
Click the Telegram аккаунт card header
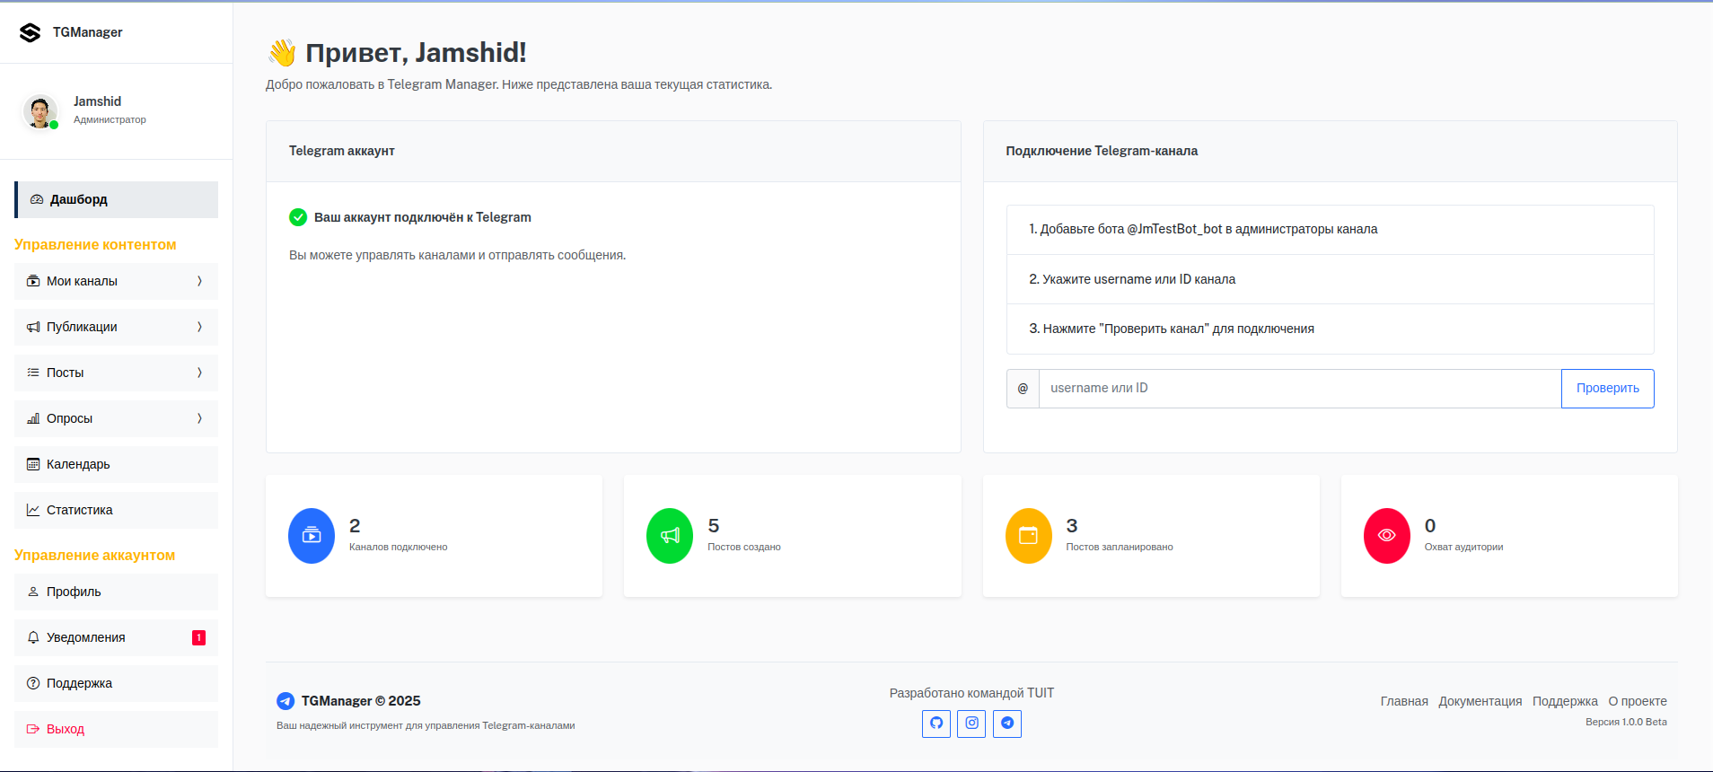pyautogui.click(x=613, y=152)
